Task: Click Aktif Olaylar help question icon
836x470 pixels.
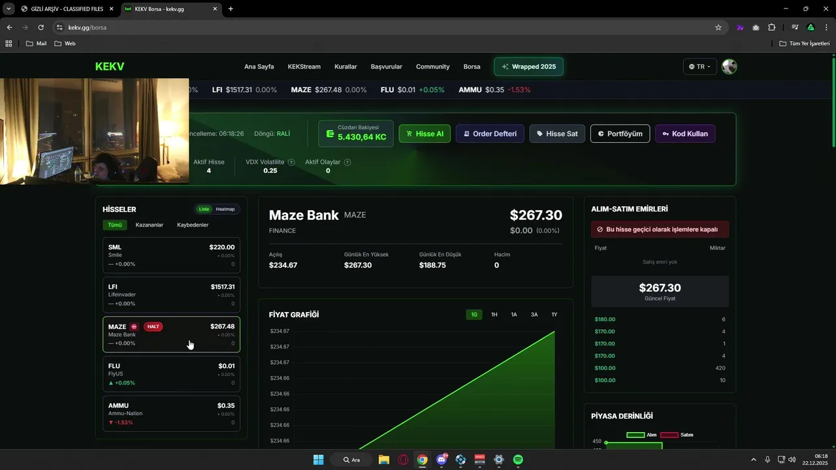Action: [347, 162]
